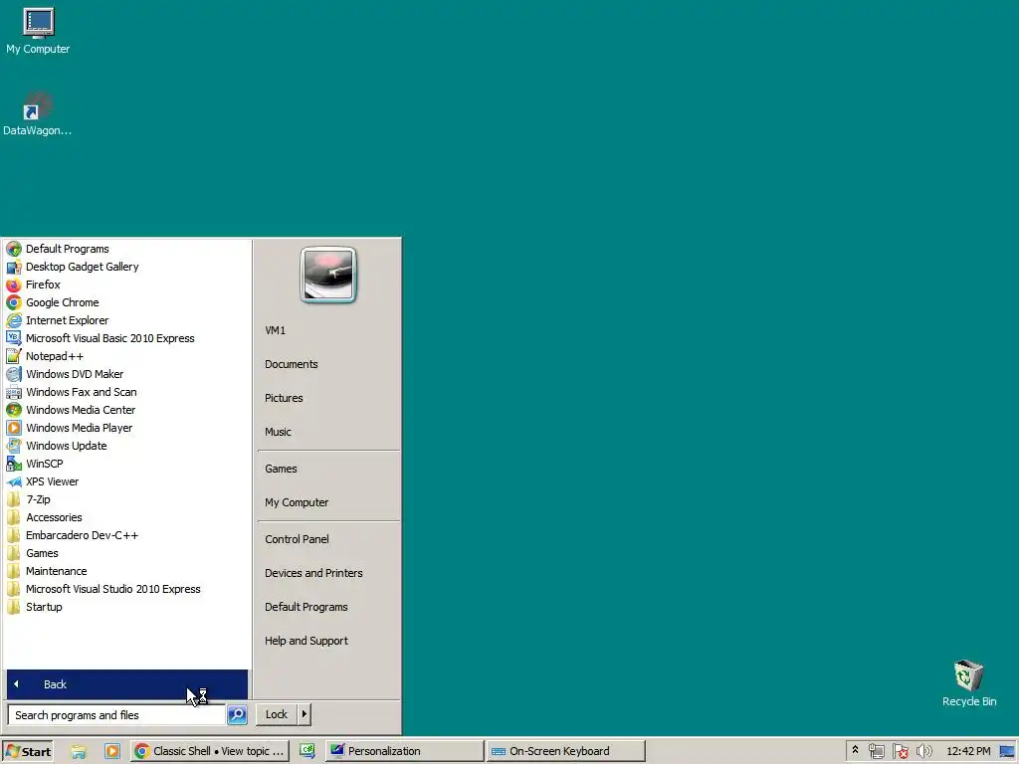Focus the Search programs and files box
This screenshot has width=1019, height=764.
click(x=116, y=715)
